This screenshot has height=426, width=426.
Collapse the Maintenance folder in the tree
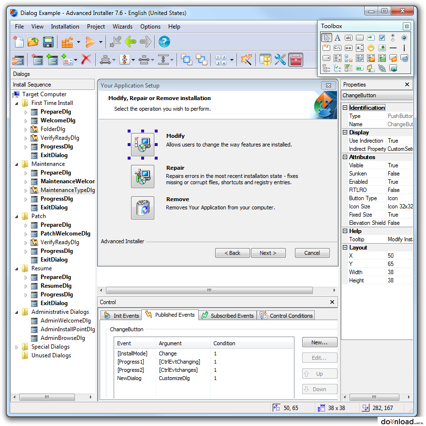coord(16,164)
